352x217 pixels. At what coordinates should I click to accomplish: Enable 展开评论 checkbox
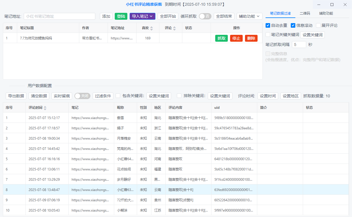pos(318,25)
